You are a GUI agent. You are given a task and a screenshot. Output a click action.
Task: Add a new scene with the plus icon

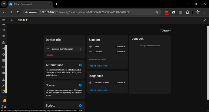point(80,85)
